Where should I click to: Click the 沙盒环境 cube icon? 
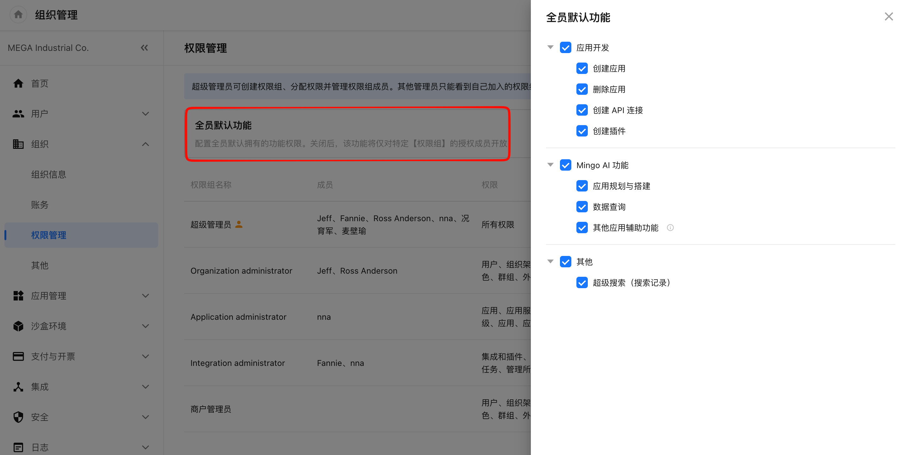[18, 326]
